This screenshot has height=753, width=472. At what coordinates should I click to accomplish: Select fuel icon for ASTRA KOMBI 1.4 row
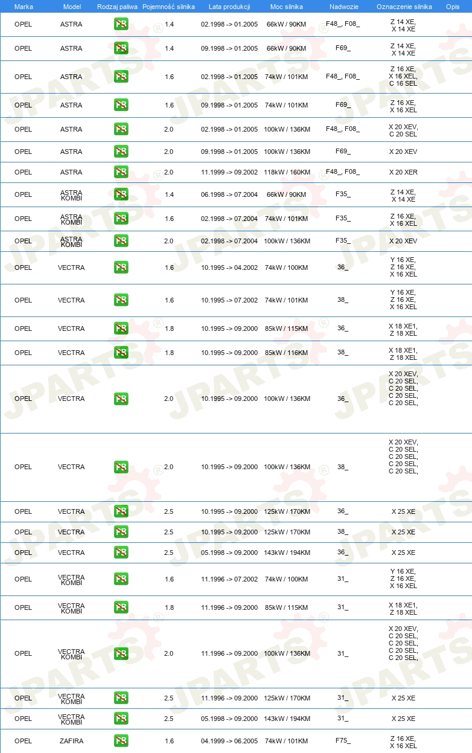pyautogui.click(x=121, y=194)
